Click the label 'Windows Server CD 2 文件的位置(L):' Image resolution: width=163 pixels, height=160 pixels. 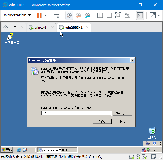tap(67, 108)
